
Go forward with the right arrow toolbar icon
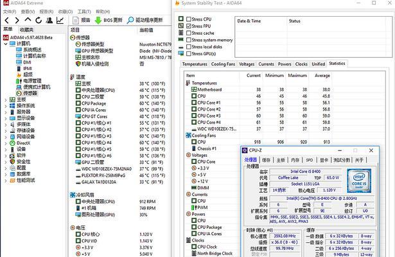click(17, 21)
